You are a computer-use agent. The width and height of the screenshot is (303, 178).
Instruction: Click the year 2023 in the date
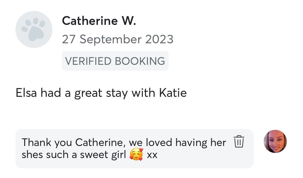point(159,39)
